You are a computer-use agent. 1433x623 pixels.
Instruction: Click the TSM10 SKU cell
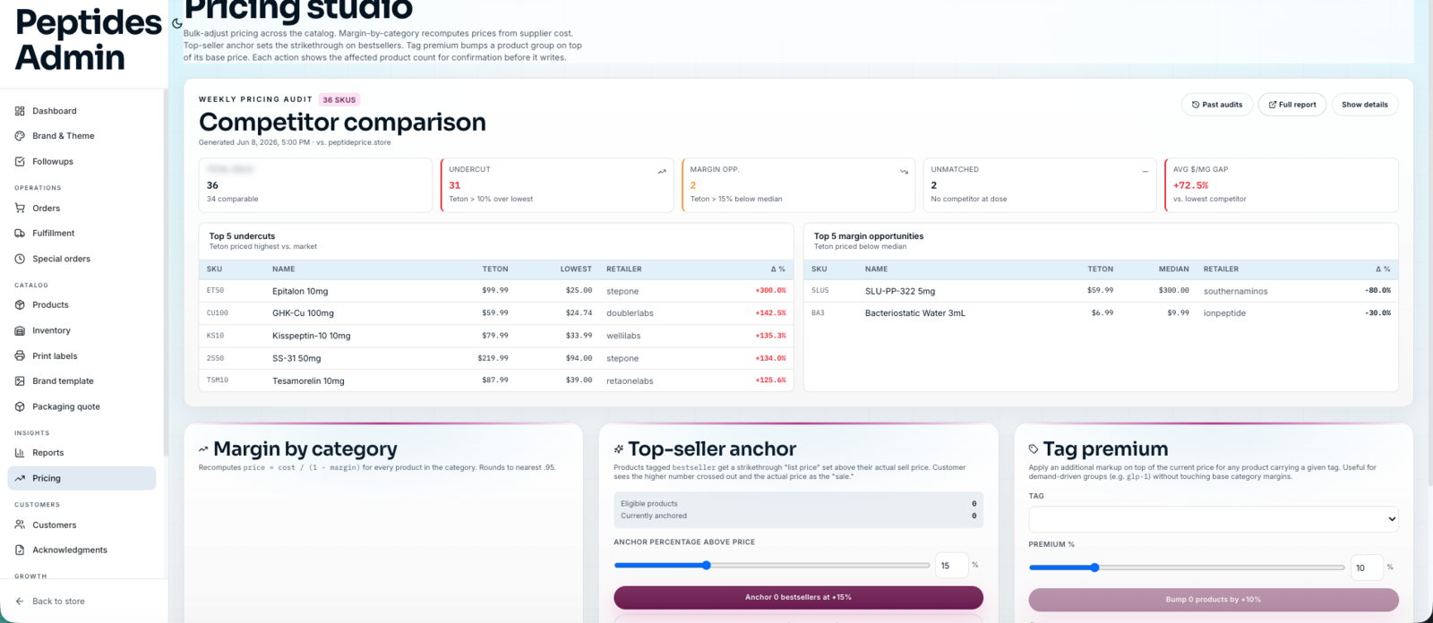[218, 380]
